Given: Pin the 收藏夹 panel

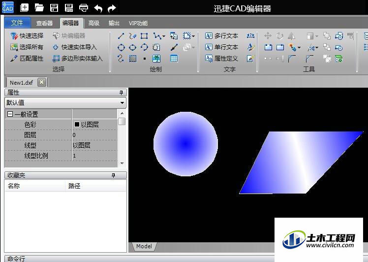Looking at the screenshot, I should coord(113,175).
